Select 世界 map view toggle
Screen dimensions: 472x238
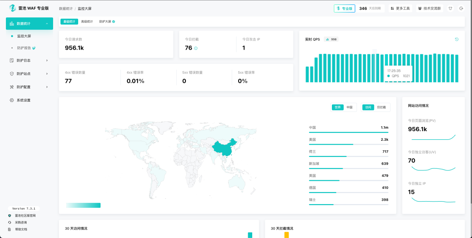(x=338, y=107)
